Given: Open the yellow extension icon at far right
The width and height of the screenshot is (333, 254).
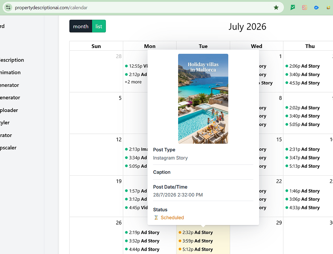Looking at the screenshot, I should (328, 8).
